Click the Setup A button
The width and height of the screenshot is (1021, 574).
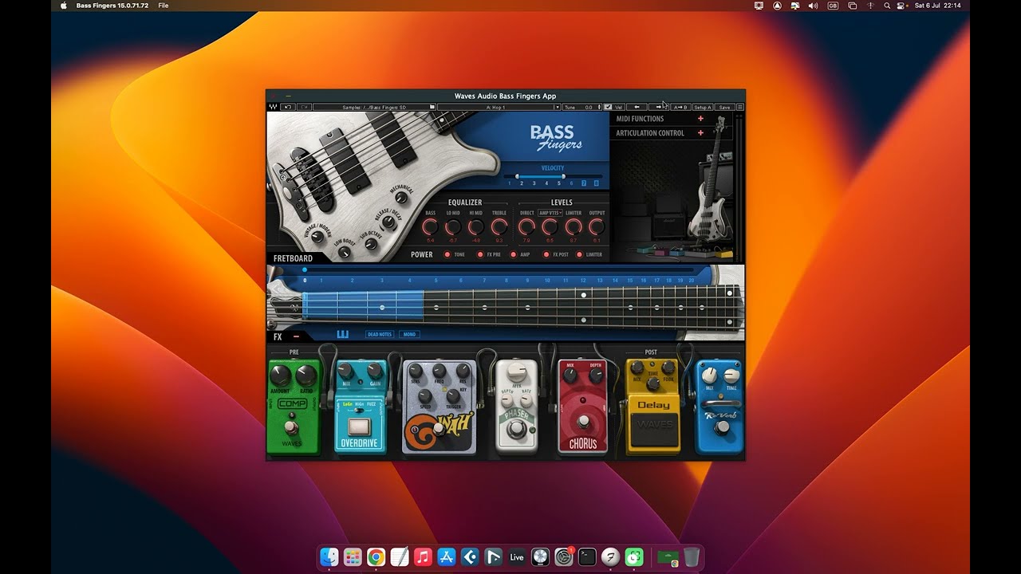[703, 107]
